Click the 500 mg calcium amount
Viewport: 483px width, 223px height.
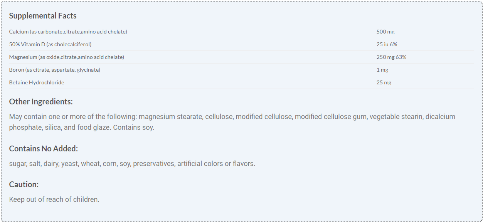(x=385, y=32)
